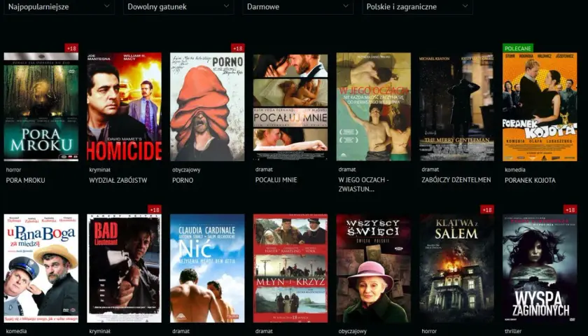Open the U Pana Boga za miedzą poster
Screen dimensions: 588x336
point(41,269)
